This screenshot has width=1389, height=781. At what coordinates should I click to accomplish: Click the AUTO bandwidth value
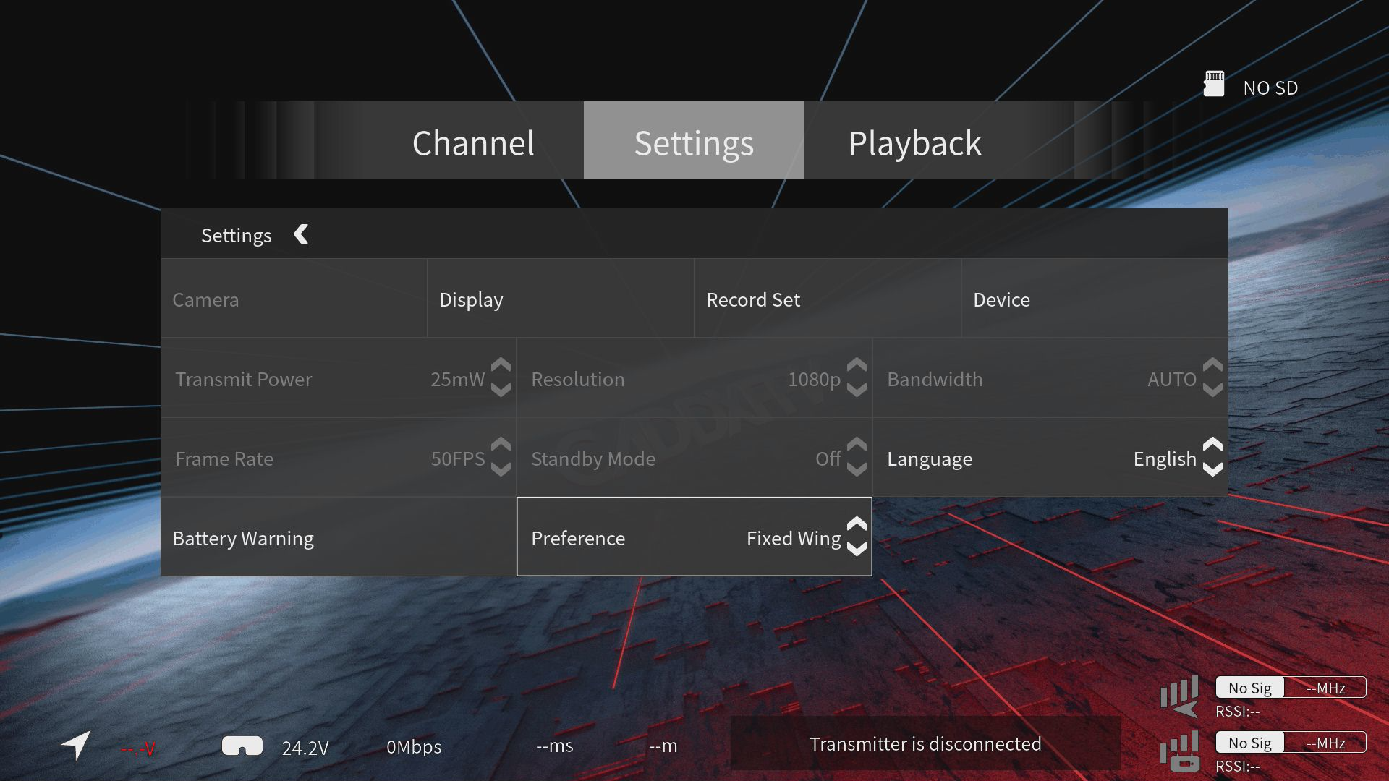tap(1171, 379)
